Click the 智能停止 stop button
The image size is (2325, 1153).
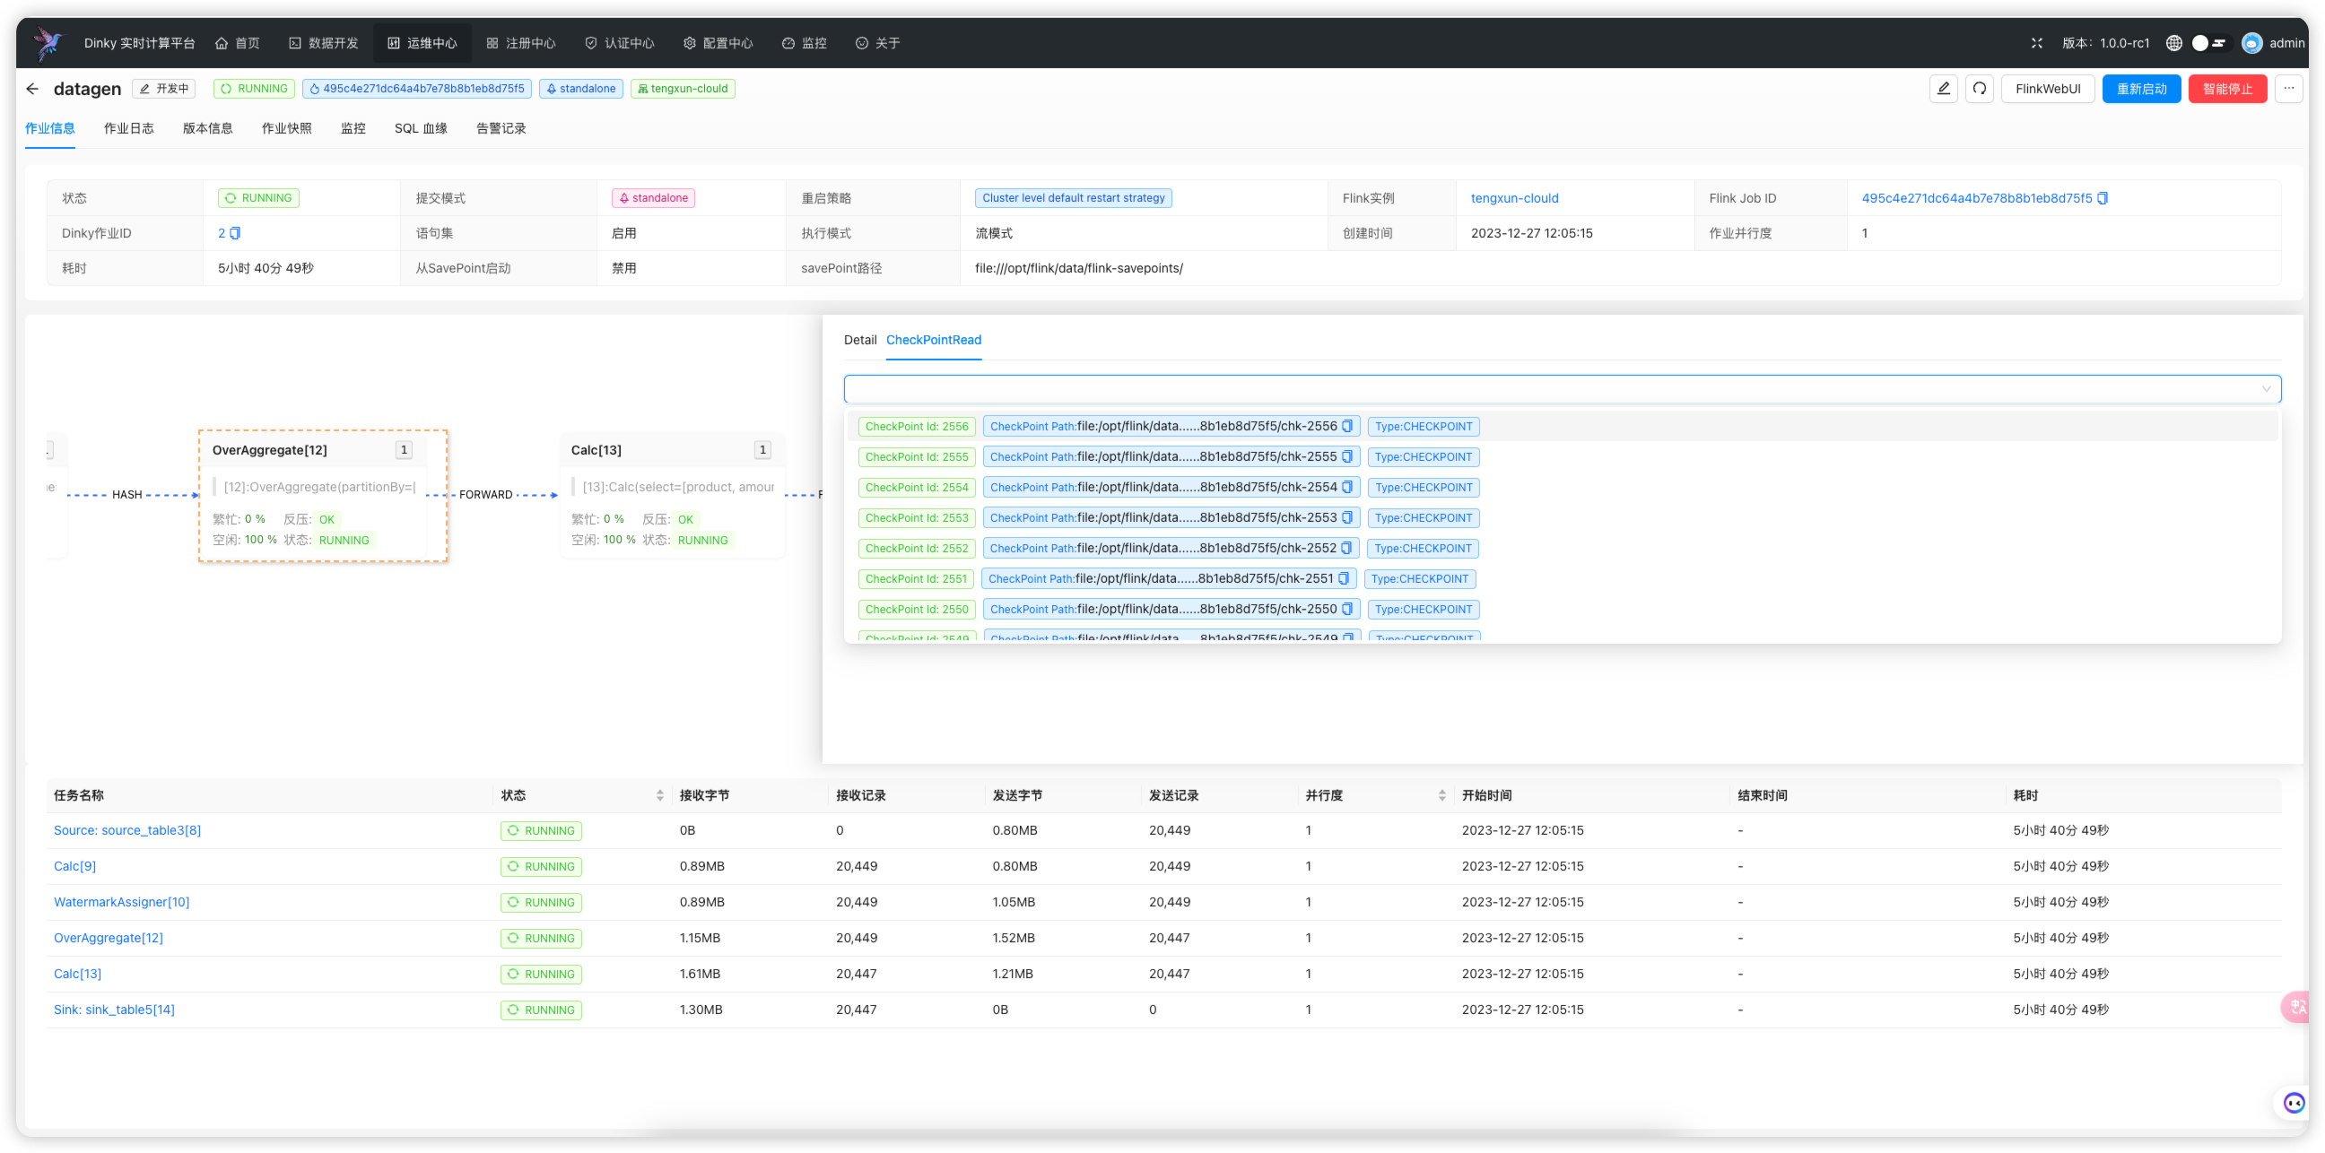[x=2226, y=89]
